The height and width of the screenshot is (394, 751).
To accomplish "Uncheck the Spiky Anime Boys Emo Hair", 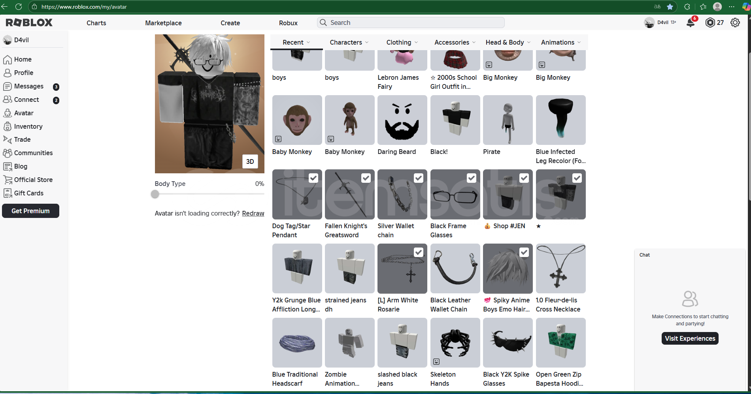I will (524, 252).
